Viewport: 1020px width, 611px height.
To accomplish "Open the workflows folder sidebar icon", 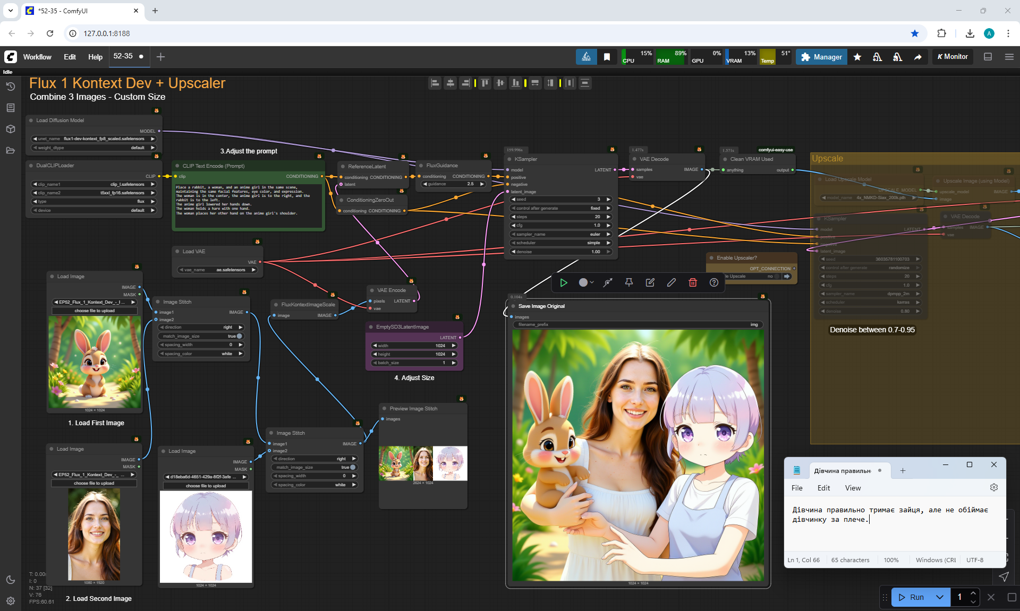I will tap(10, 150).
